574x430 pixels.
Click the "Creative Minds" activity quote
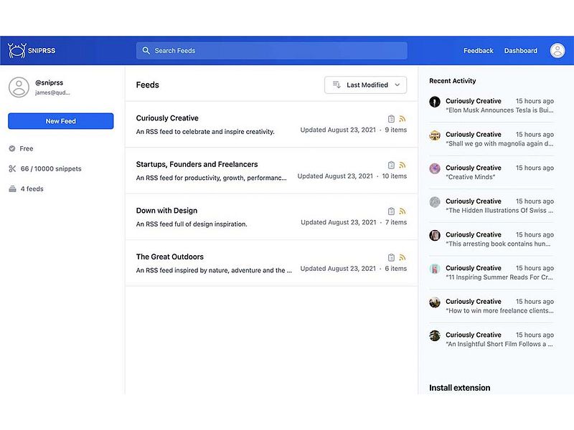pos(471,177)
